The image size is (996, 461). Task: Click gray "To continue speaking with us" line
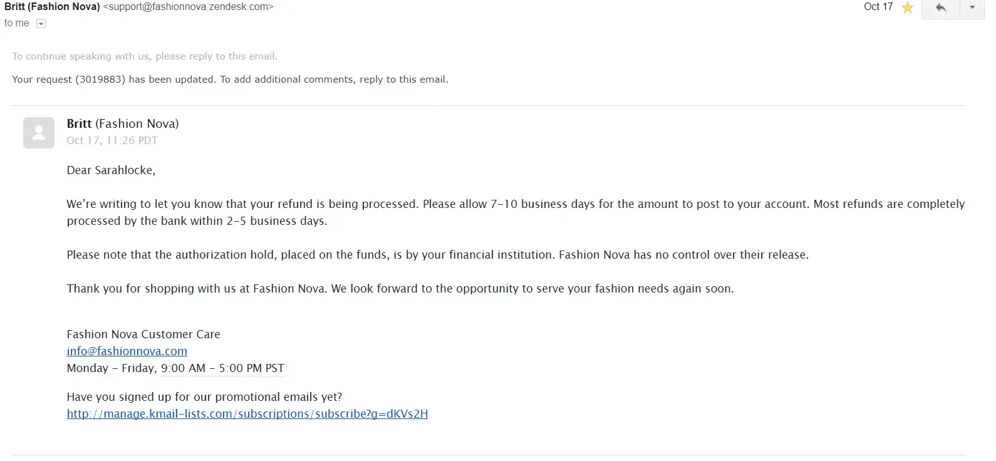click(x=145, y=56)
